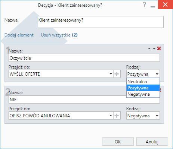Focus the Klient zainteresowany? name field
The height and width of the screenshot is (149, 173).
pyautogui.click(x=101, y=22)
